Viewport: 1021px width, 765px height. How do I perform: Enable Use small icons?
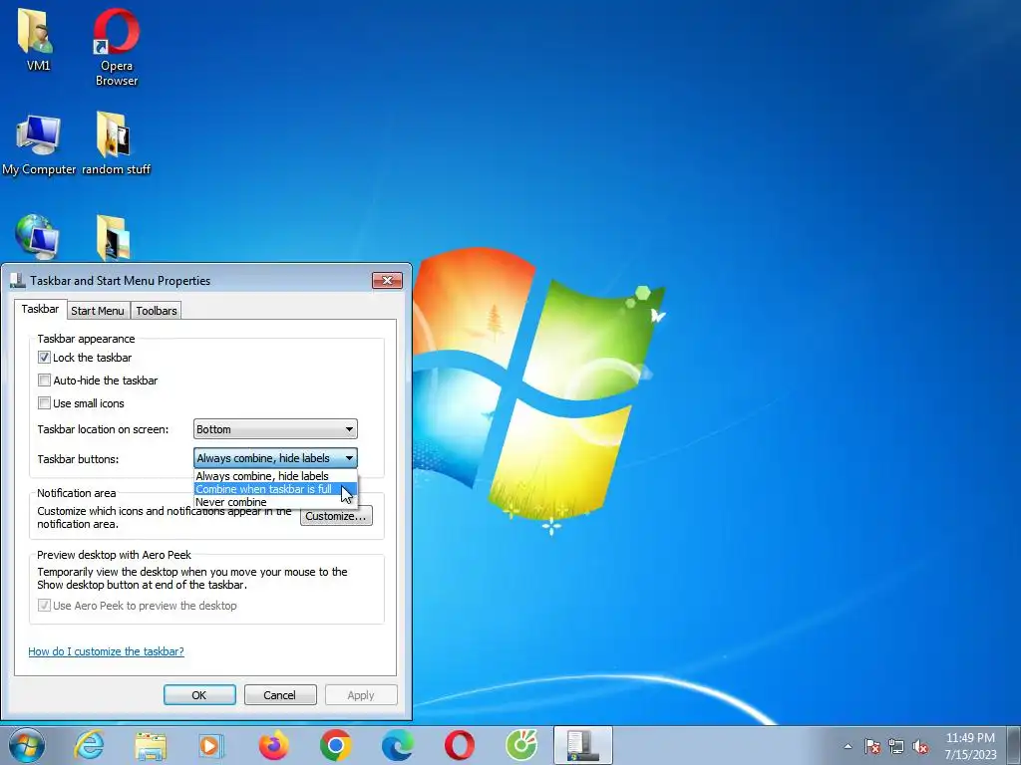44,402
